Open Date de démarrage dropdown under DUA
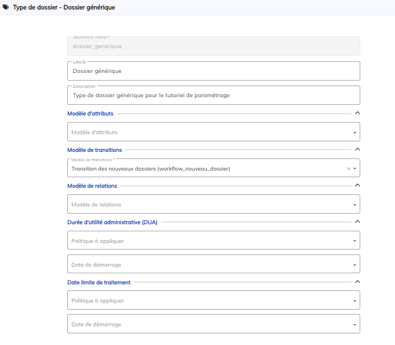395x345 pixels. [213, 265]
